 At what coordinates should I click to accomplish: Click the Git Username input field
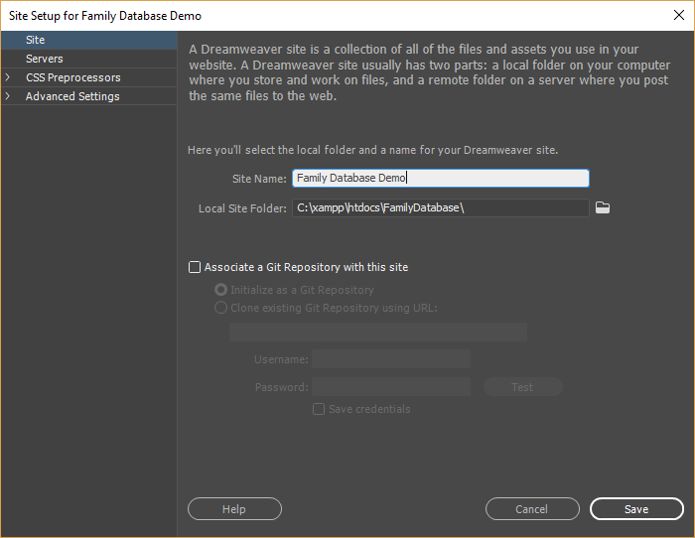coord(391,359)
